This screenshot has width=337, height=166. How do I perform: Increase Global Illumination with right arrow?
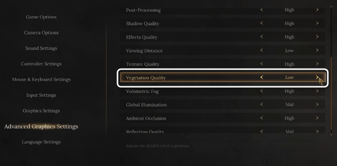(x=317, y=104)
